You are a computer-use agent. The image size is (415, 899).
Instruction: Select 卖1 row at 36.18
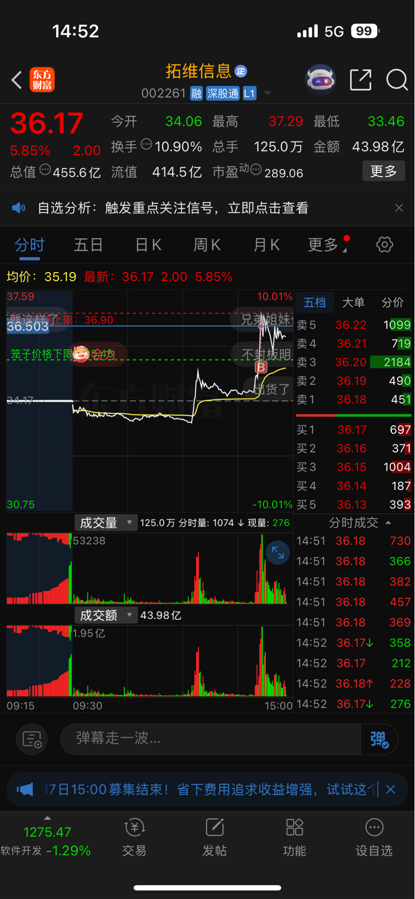pyautogui.click(x=354, y=400)
